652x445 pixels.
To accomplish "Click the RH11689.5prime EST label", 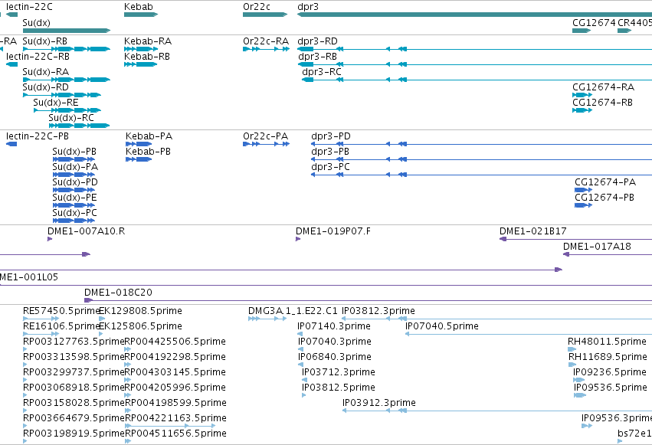I will (x=608, y=358).
